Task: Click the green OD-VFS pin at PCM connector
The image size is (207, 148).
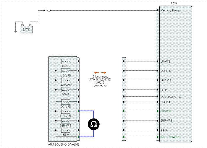Action: point(158,111)
